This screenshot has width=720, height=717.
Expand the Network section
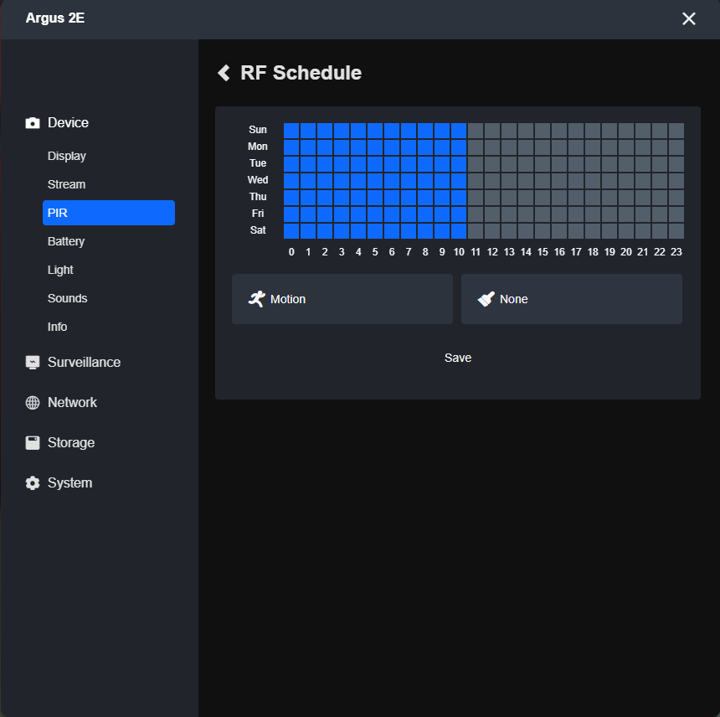pyautogui.click(x=72, y=402)
